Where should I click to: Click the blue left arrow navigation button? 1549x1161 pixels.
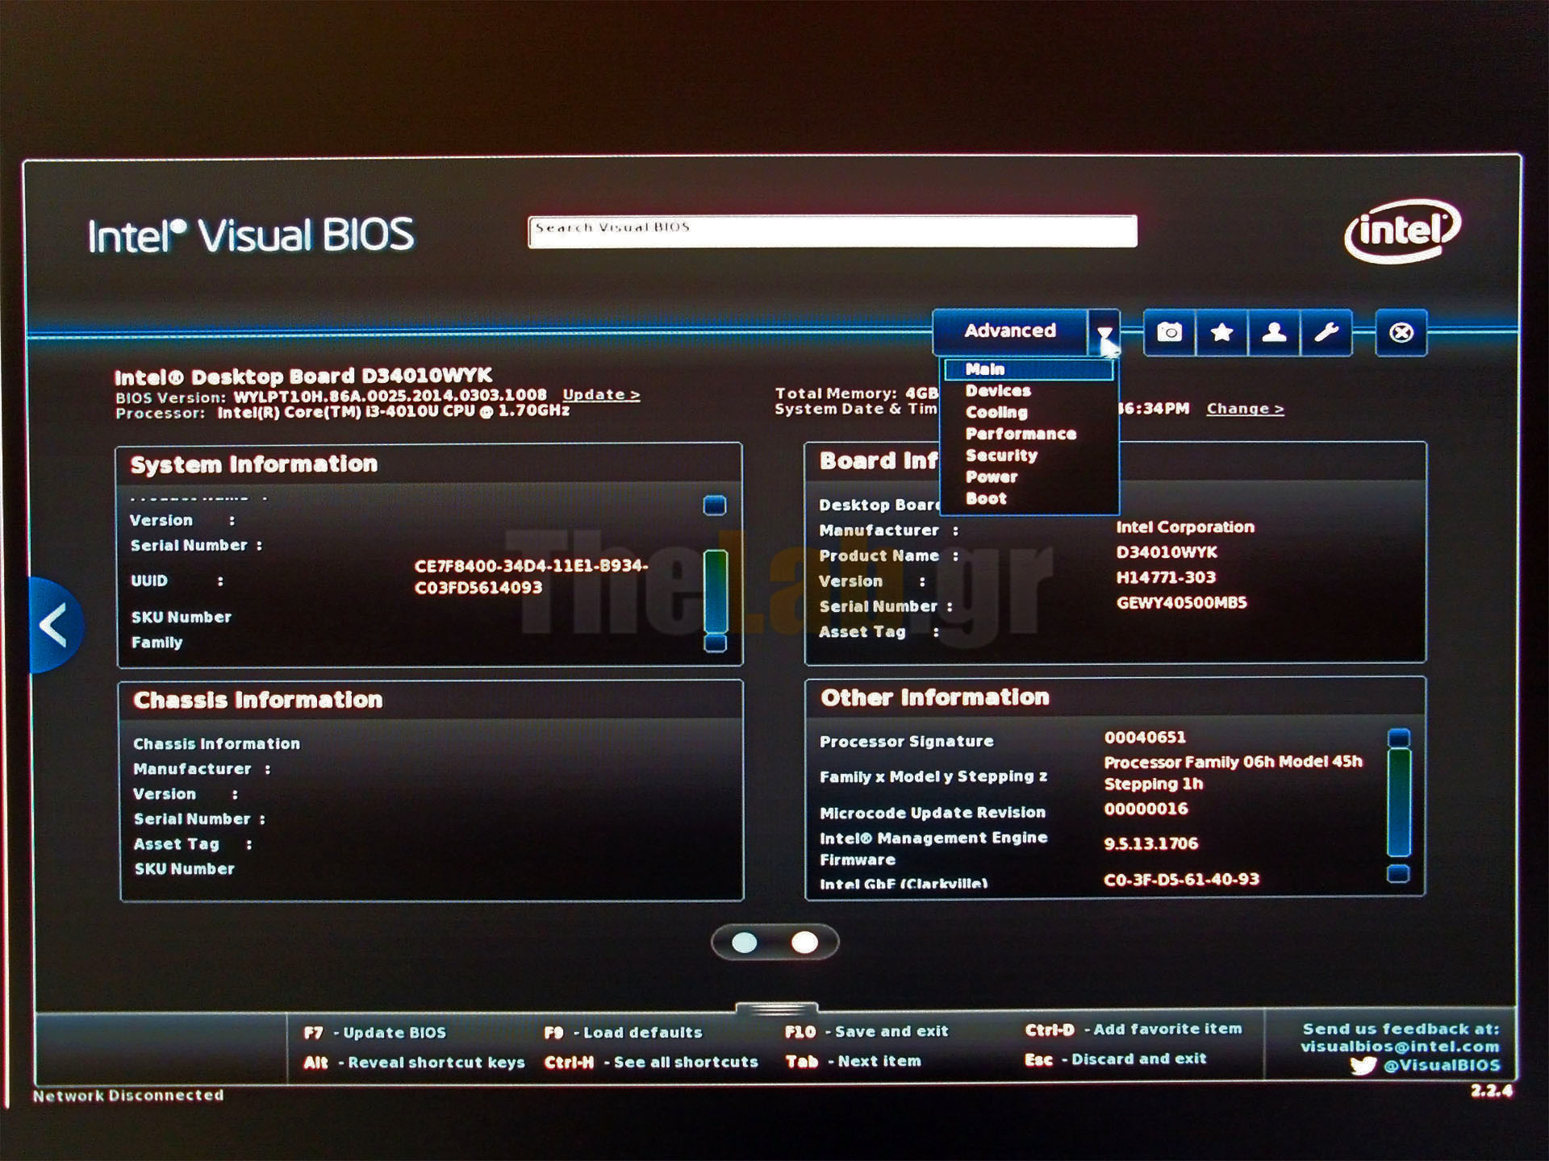[x=53, y=626]
